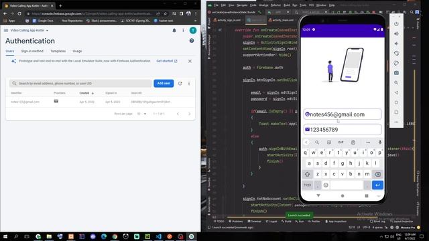This screenshot has height=241, width=429.
Task: Open the activity_main.xml editor tab
Action: point(281,20)
